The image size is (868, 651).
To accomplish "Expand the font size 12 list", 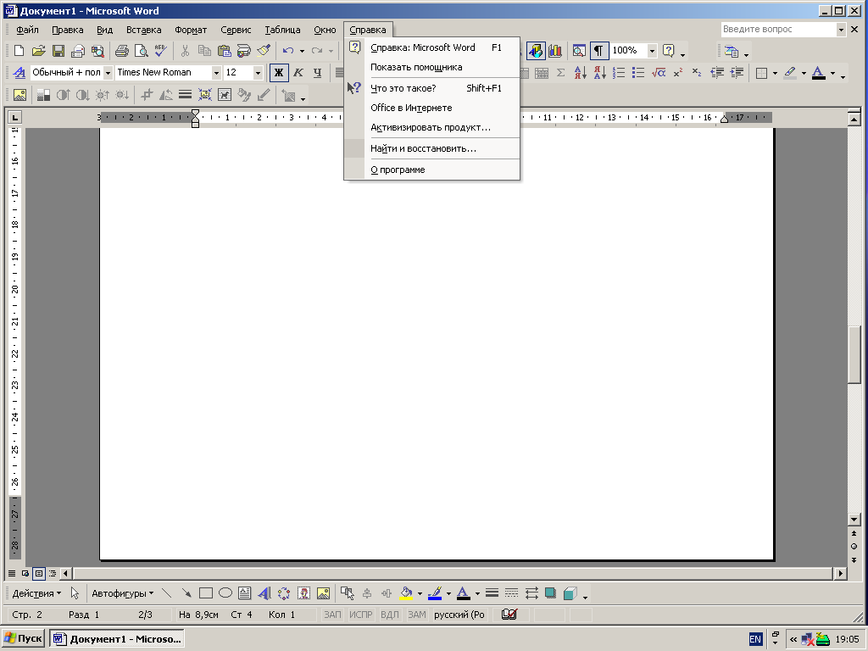I will tap(258, 73).
